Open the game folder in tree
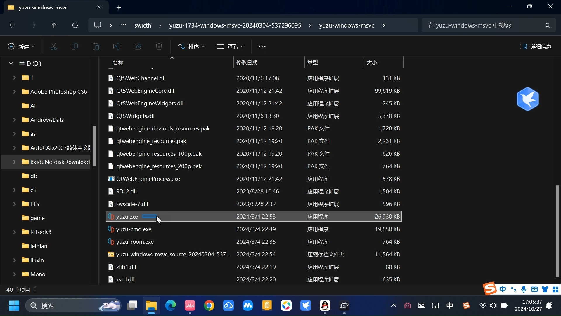Image resolution: width=561 pixels, height=316 pixels. click(x=37, y=218)
